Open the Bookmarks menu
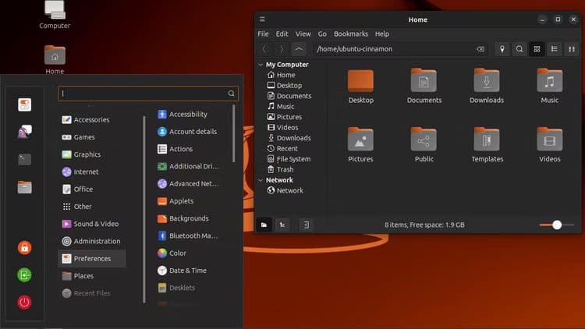 [350, 34]
